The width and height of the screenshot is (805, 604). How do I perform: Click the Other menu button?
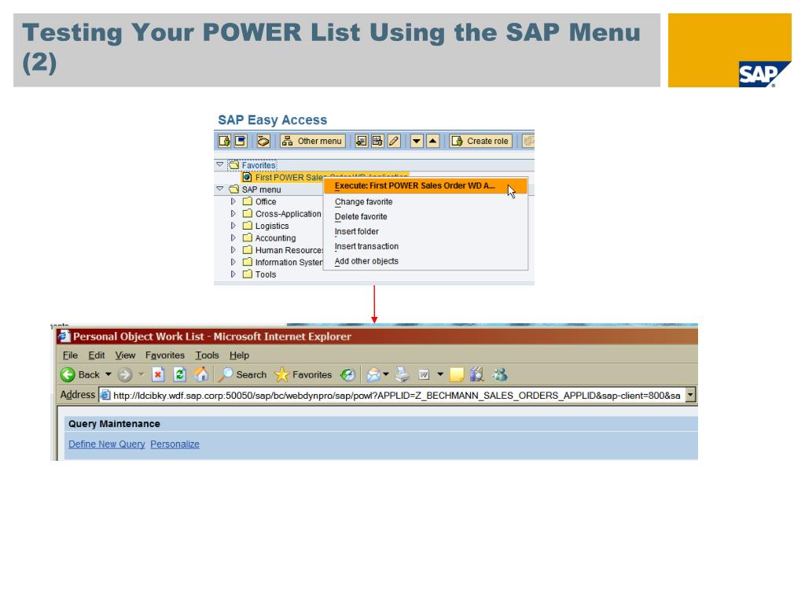pyautogui.click(x=312, y=141)
